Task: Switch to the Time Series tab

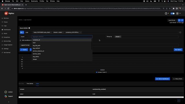Action: (30, 83)
